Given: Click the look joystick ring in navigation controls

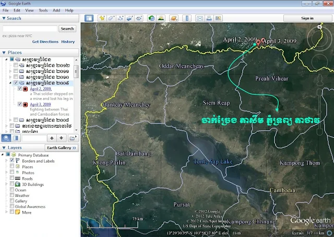Looking at the screenshot, I should [319, 39].
